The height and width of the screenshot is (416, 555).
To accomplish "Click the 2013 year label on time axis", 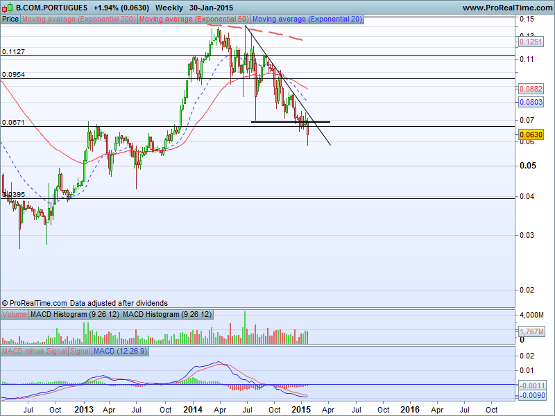I will click(x=84, y=410).
